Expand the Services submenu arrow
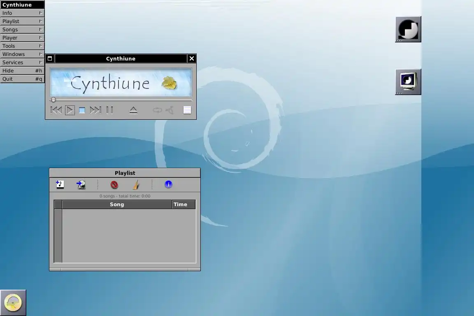The image size is (474, 316). pos(40,62)
